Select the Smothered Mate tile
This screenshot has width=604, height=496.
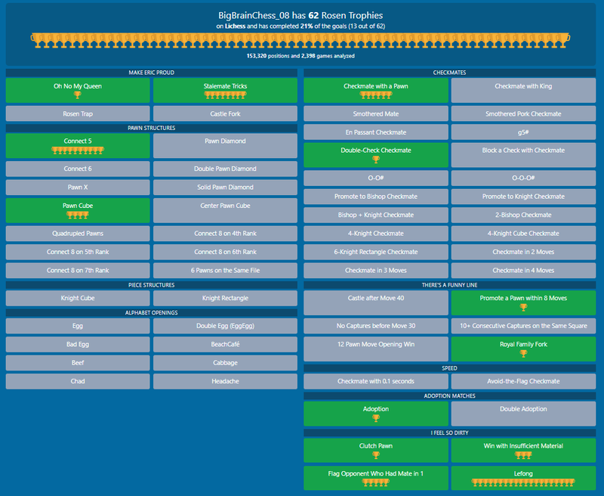click(376, 114)
